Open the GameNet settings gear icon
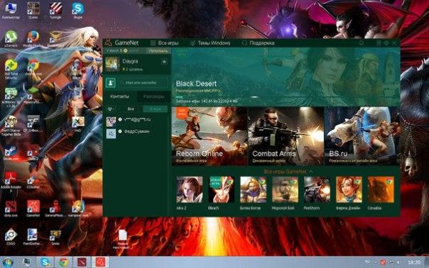Image resolution: width=429 pixels, height=268 pixels. tap(386, 43)
